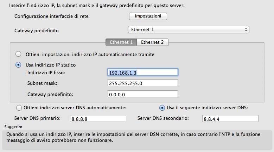Screen dimensions: 274x152
Task: Click the Indirizzo IP fisso field
Action: 142,72
